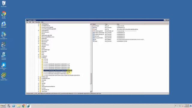Expand the SoftwareProtectionPlatform key
192x108 pixels.
(x=38, y=86)
